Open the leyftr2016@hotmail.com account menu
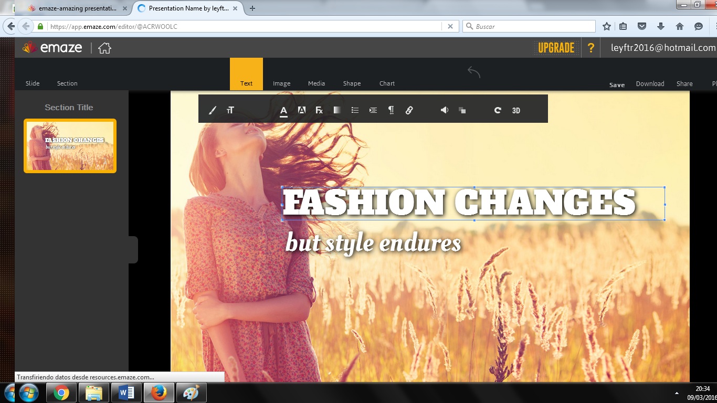The width and height of the screenshot is (717, 403). coord(663,48)
